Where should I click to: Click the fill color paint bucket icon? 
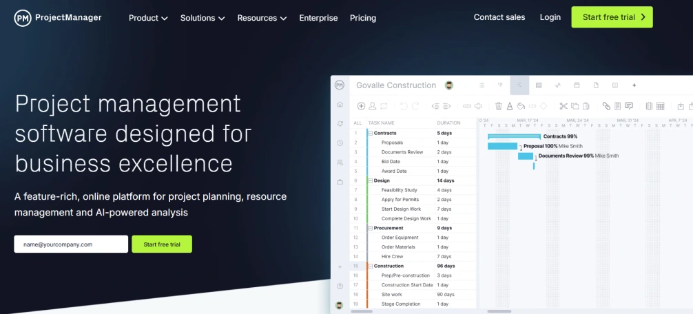(x=521, y=106)
